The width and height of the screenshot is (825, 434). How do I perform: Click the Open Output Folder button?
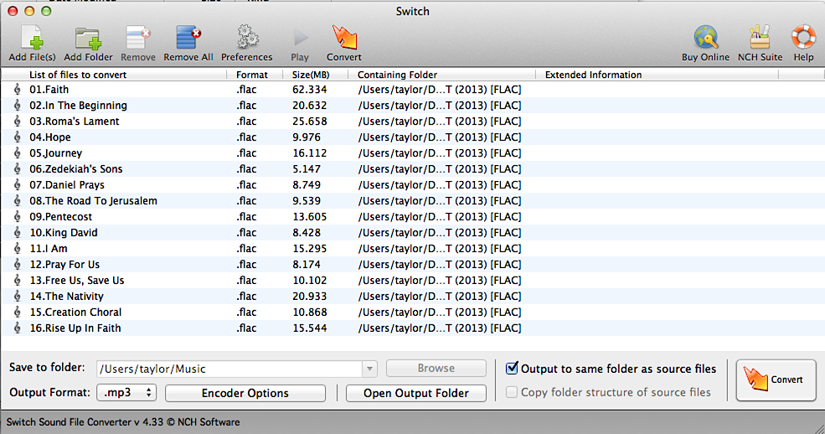click(415, 393)
